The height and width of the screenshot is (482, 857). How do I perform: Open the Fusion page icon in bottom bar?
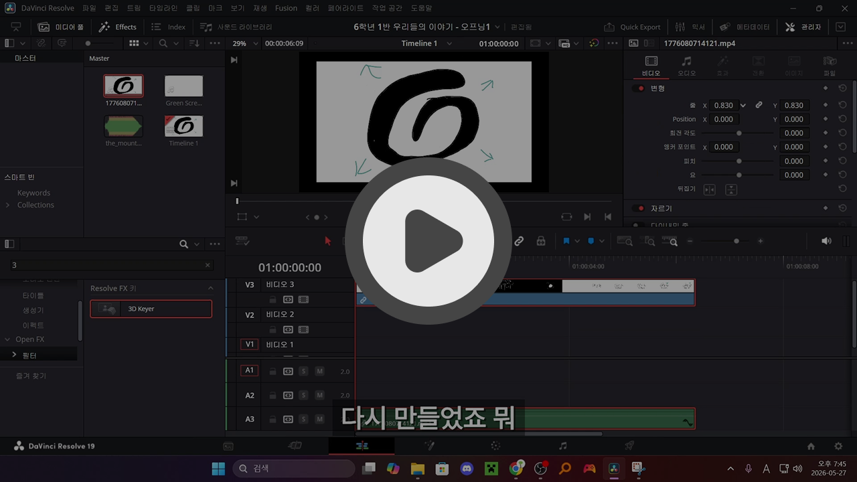[428, 446]
